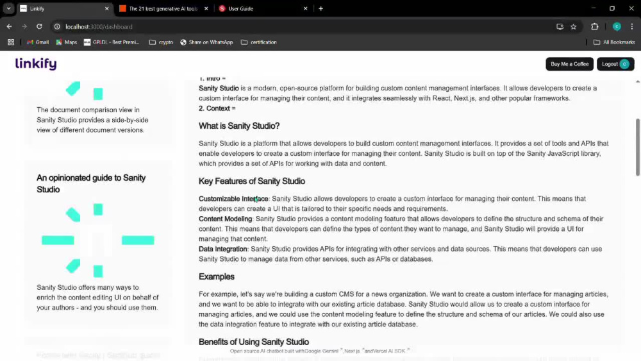Open the Vercel AI SDK footer link
This screenshot has width=641, height=361.
(390, 351)
